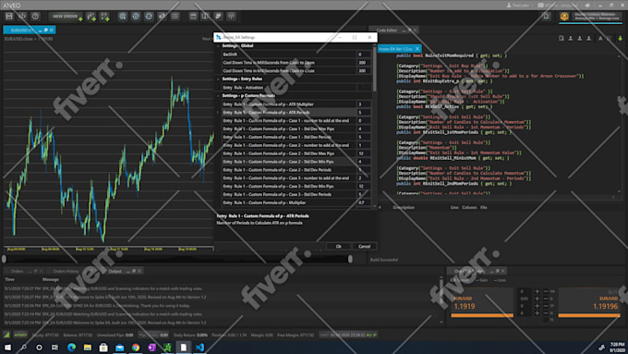
Task: Click the Output panel scroll down arrow
Action: pyautogui.click(x=441, y=322)
